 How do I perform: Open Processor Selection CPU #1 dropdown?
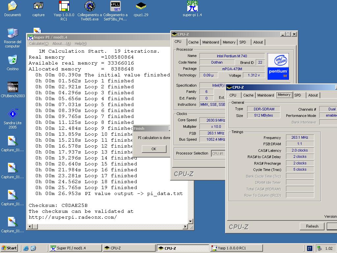tap(218, 154)
